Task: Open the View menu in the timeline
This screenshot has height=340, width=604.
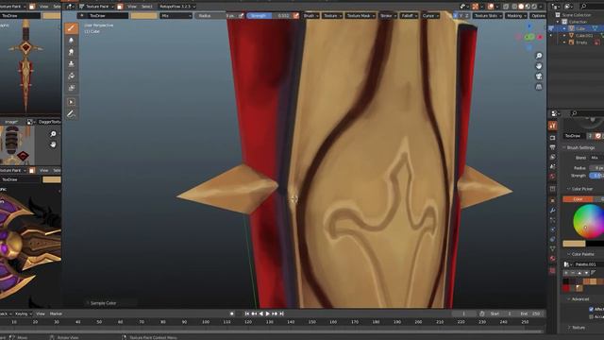Action: click(x=40, y=314)
